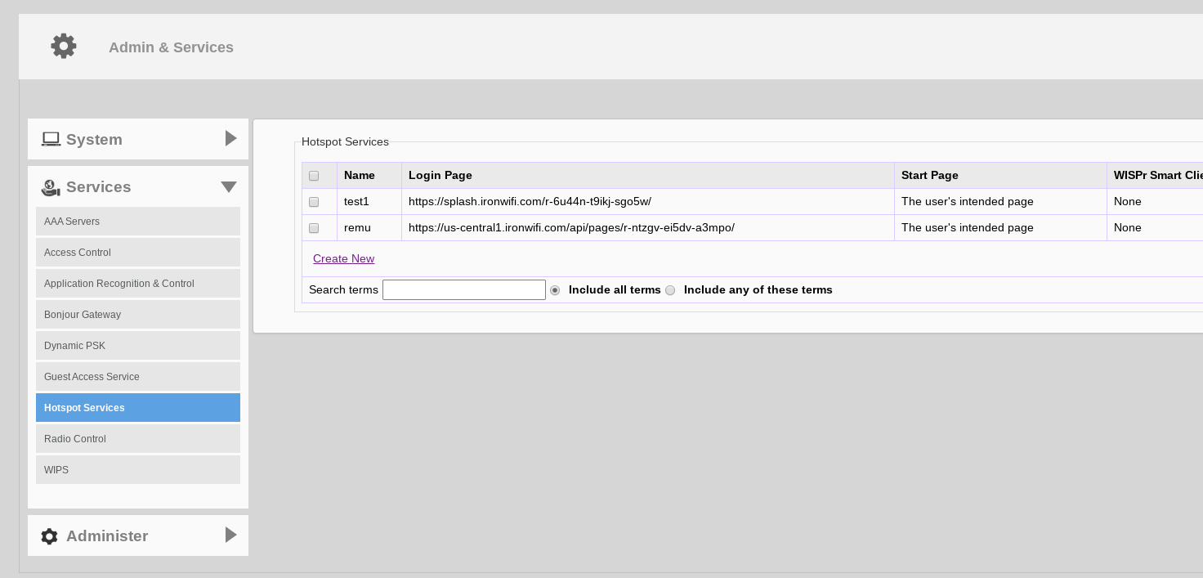The image size is (1203, 578).
Task: Check the box for test1 row
Action: click(x=314, y=202)
